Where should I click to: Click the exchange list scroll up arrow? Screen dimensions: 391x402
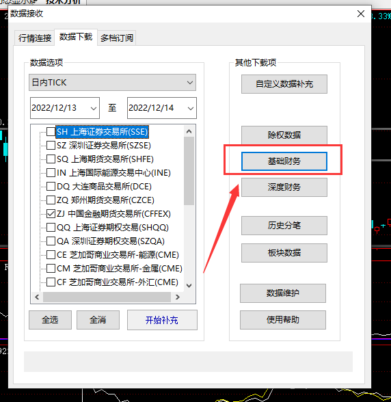(x=189, y=131)
